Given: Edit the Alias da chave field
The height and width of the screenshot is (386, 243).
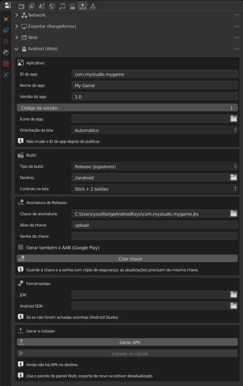Looking at the screenshot, I should (x=155, y=225).
